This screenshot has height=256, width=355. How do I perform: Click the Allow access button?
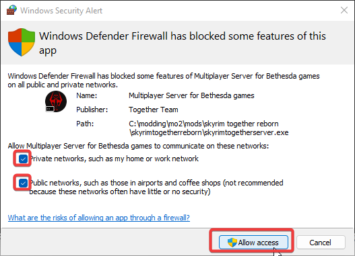point(253,243)
